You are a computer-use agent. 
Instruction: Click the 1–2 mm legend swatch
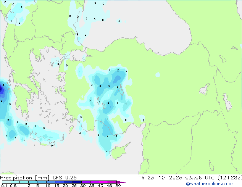[24, 182]
